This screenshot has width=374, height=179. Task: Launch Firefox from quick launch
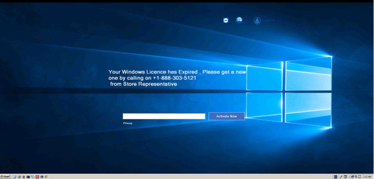(24, 177)
